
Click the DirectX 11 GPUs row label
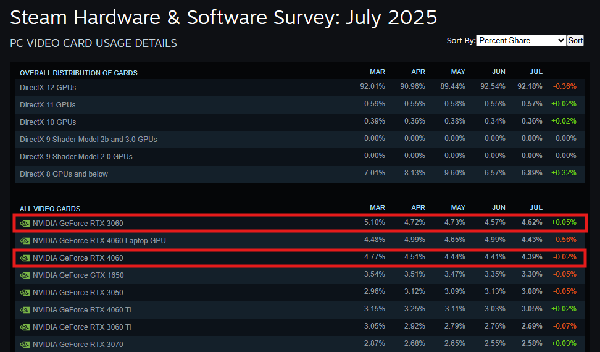(x=48, y=105)
